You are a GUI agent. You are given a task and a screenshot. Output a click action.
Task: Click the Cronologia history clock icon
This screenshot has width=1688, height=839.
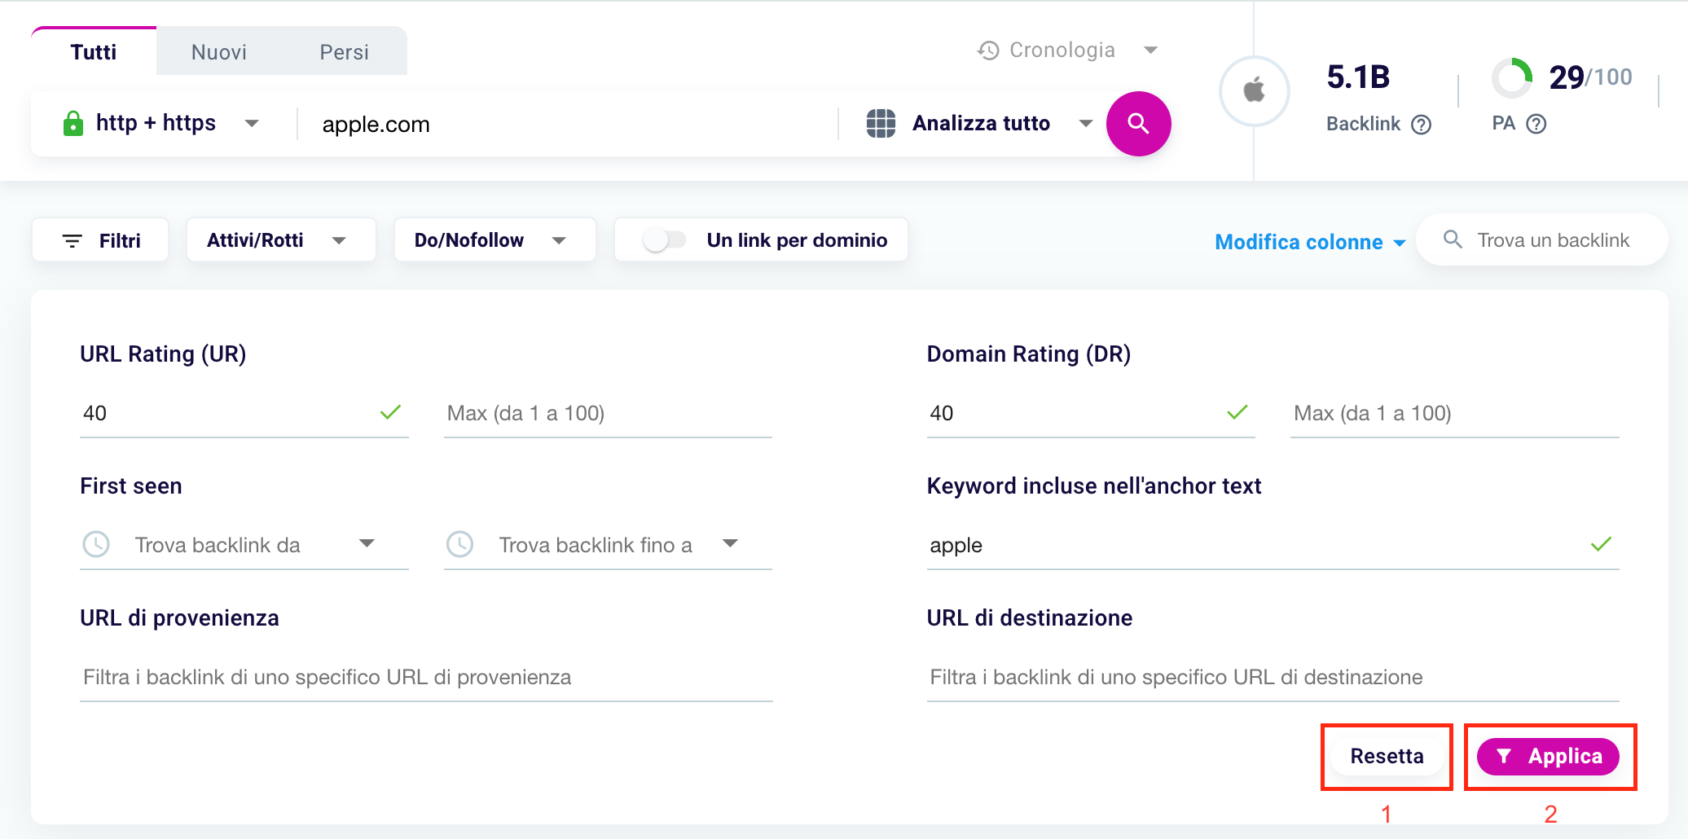pos(988,51)
